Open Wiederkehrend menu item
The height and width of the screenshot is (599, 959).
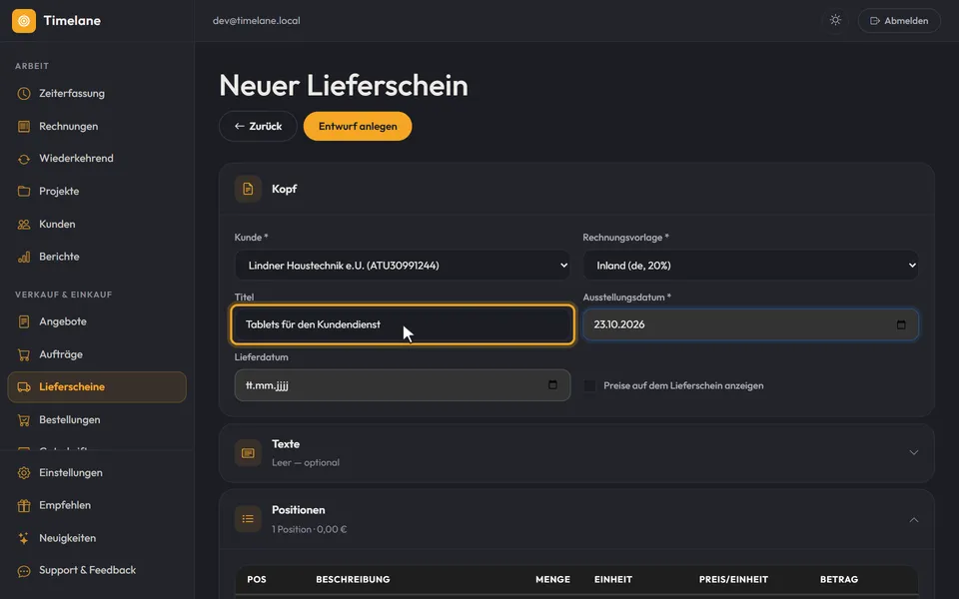[97, 159]
